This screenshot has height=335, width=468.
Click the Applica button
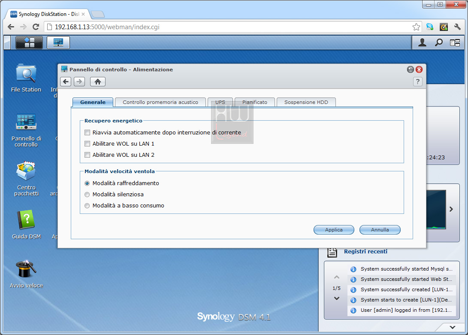334,230
